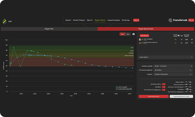Click Guidetti's profile score 79
The width and height of the screenshot is (195, 117).
click(175, 39)
